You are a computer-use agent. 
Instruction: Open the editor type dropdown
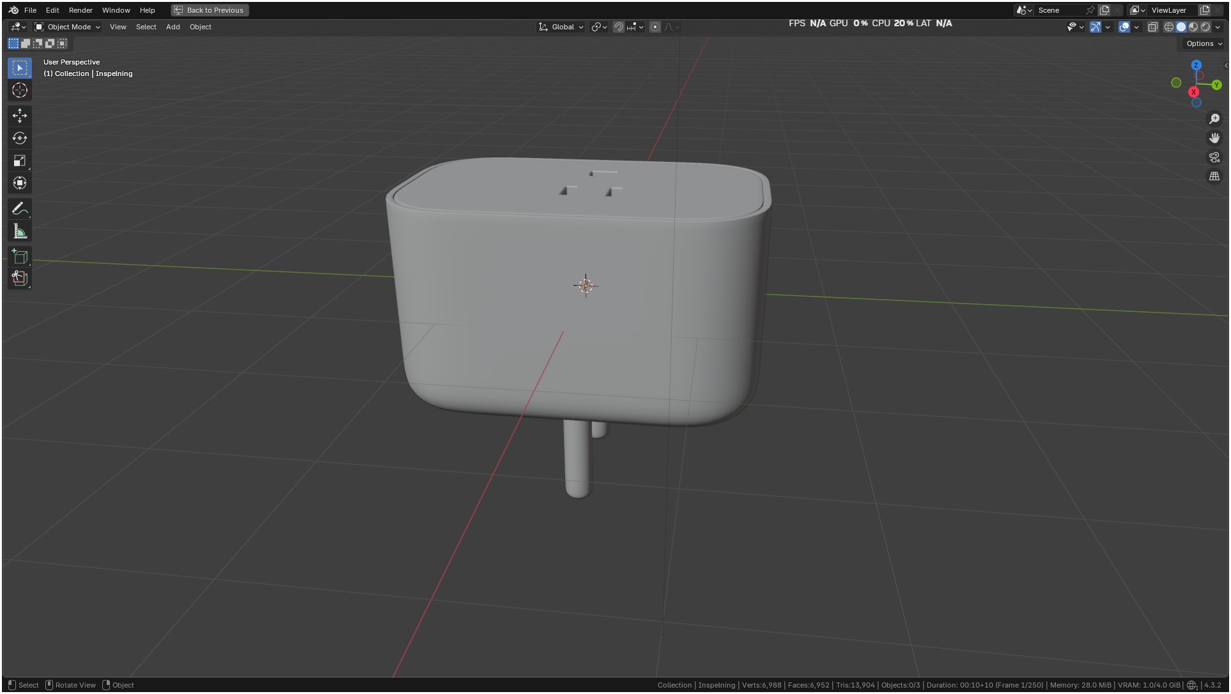tap(18, 27)
